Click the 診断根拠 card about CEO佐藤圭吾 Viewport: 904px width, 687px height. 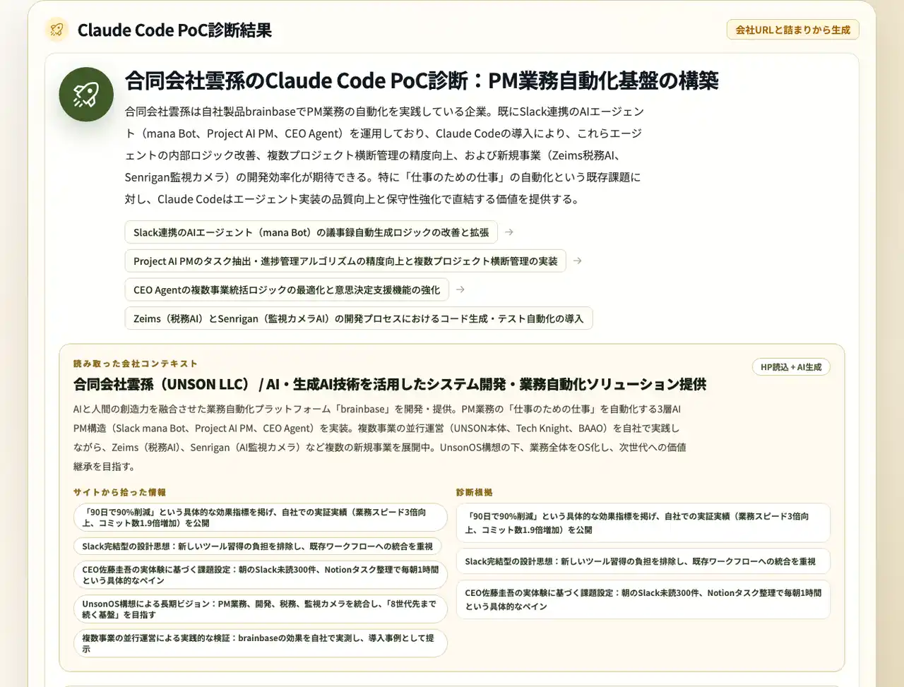643,599
